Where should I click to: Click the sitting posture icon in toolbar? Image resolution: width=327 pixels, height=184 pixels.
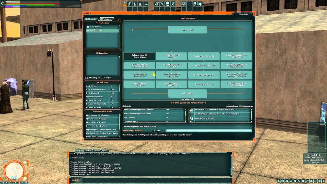[x=140, y=4]
